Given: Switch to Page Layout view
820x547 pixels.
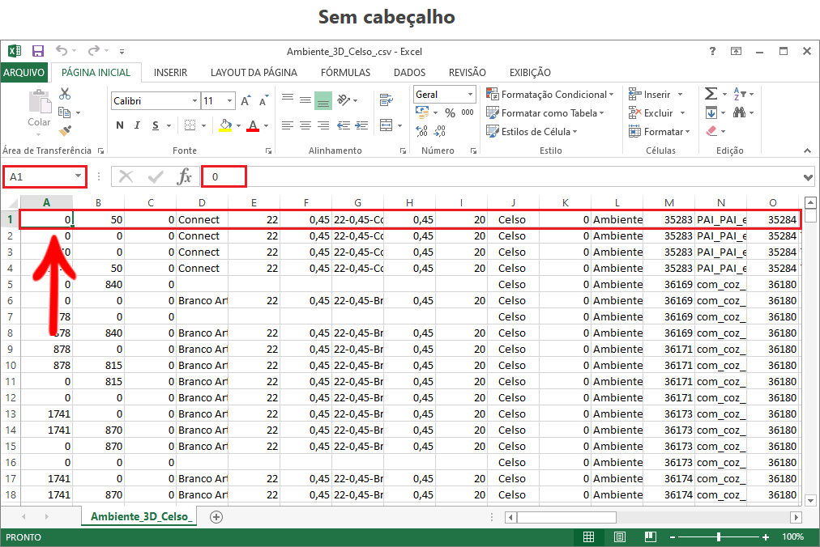Looking at the screenshot, I should (x=620, y=536).
